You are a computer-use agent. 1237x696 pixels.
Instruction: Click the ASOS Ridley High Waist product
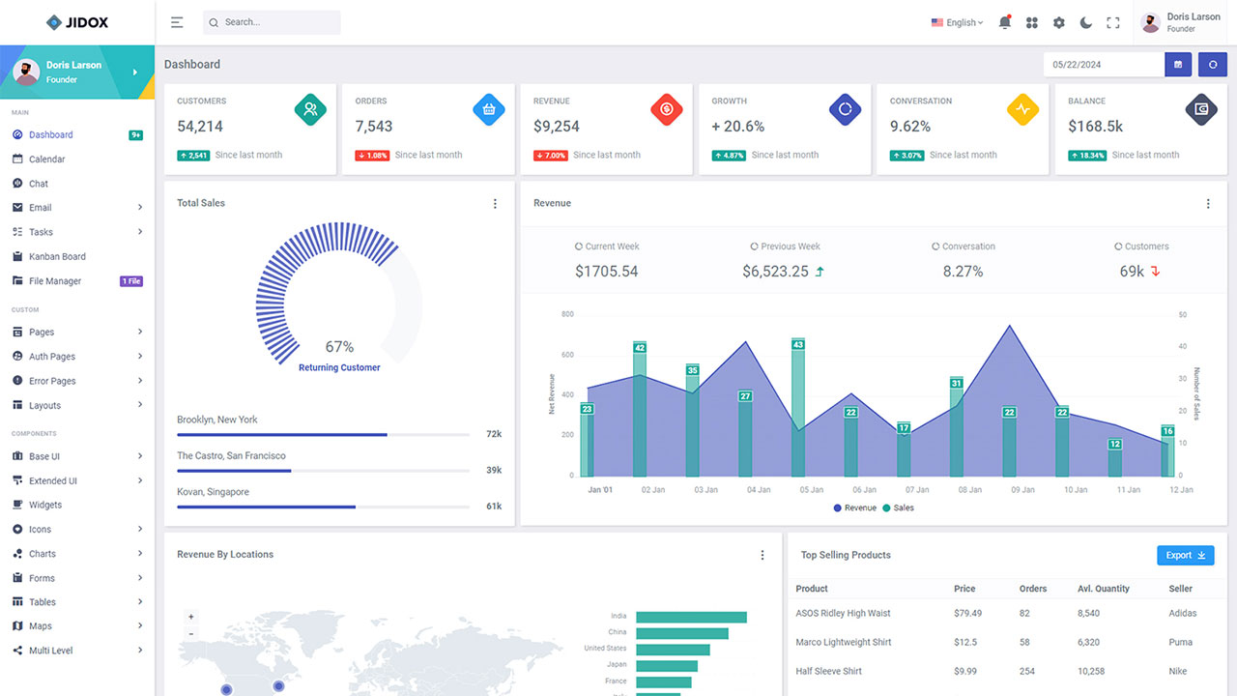tap(843, 613)
